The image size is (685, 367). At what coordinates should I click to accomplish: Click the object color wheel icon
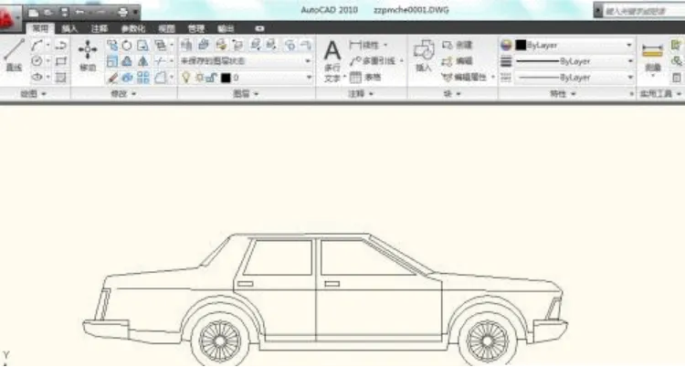pyautogui.click(x=506, y=45)
